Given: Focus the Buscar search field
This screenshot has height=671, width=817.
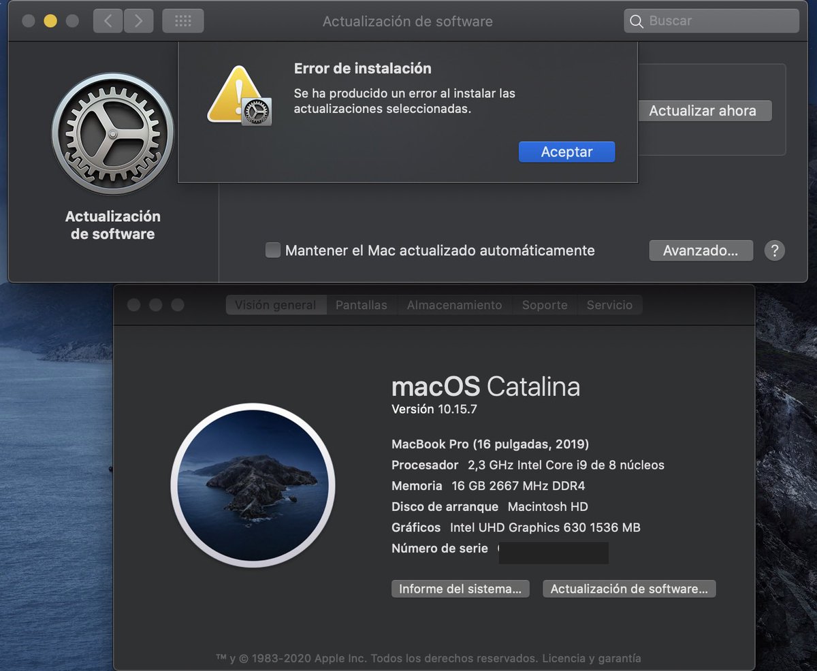Looking at the screenshot, I should [711, 21].
